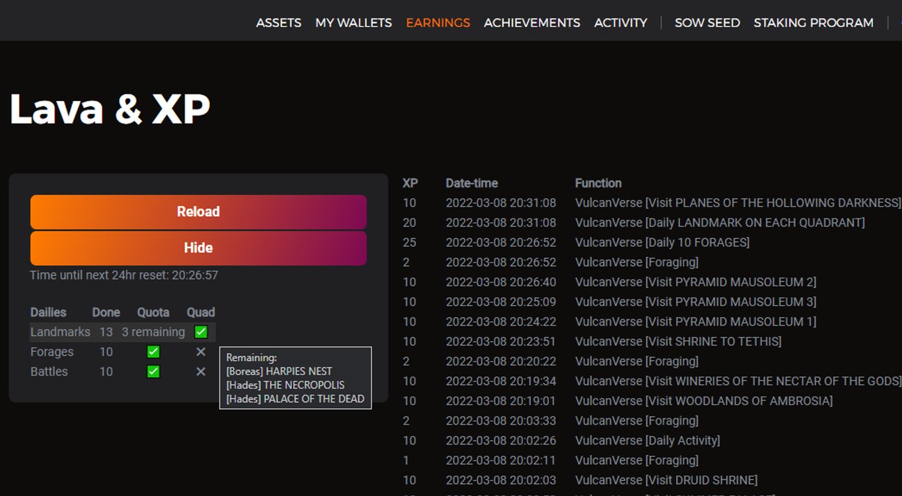Click '[Hades] THE NECROPOLIS' in the tooltip

[285, 385]
